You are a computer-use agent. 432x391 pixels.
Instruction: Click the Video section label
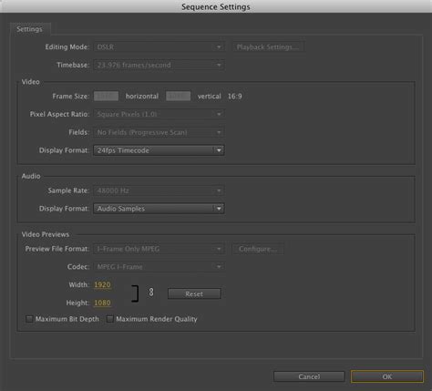click(x=30, y=82)
